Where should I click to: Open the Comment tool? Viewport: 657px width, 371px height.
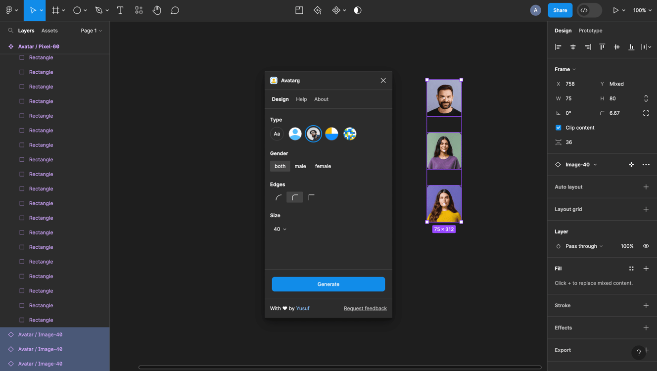click(x=175, y=10)
